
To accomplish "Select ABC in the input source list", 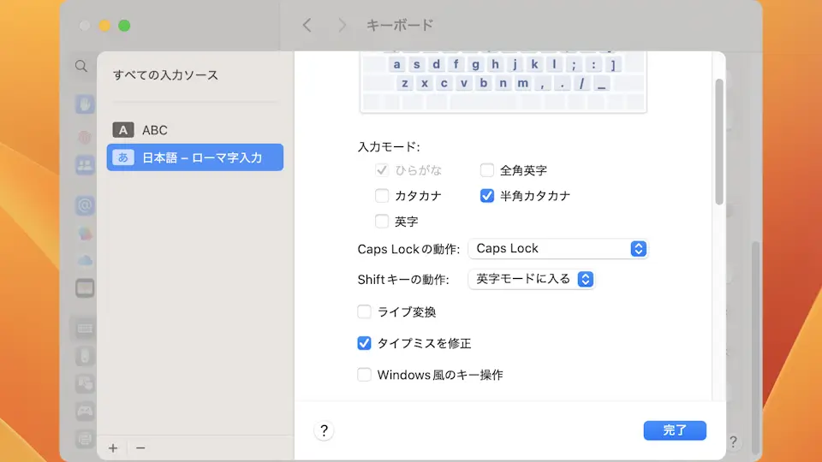I will 155,130.
